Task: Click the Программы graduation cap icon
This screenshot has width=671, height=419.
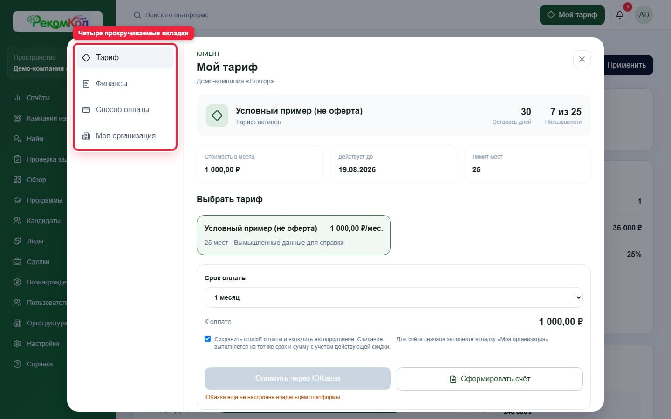Action: point(17,200)
